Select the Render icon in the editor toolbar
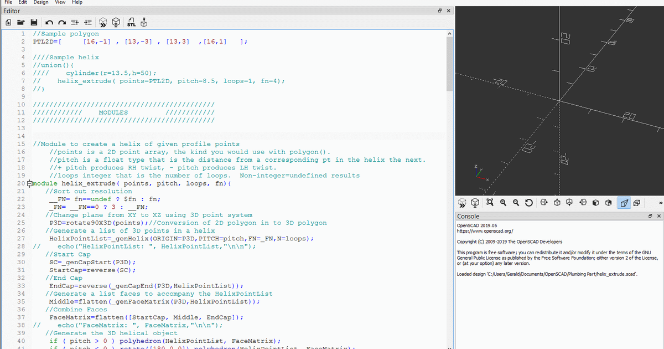Viewport: 664px width, 349px height. 116,21
